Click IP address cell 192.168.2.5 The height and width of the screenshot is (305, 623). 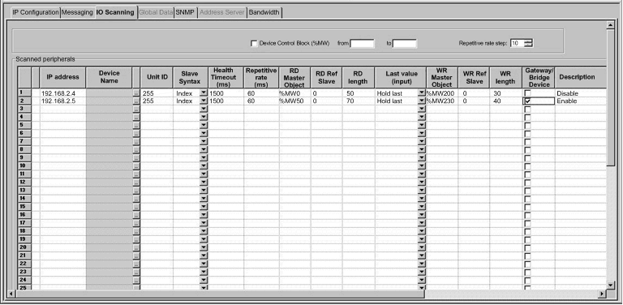tap(62, 101)
